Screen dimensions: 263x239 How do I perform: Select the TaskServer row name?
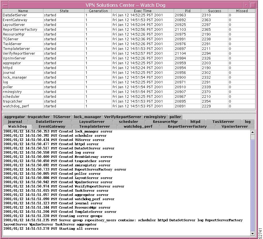click(x=12, y=44)
